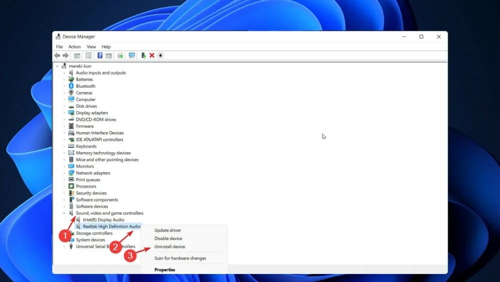Click the red X uninstall device toolbar icon
Image resolution: width=500 pixels, height=282 pixels.
(x=152, y=55)
